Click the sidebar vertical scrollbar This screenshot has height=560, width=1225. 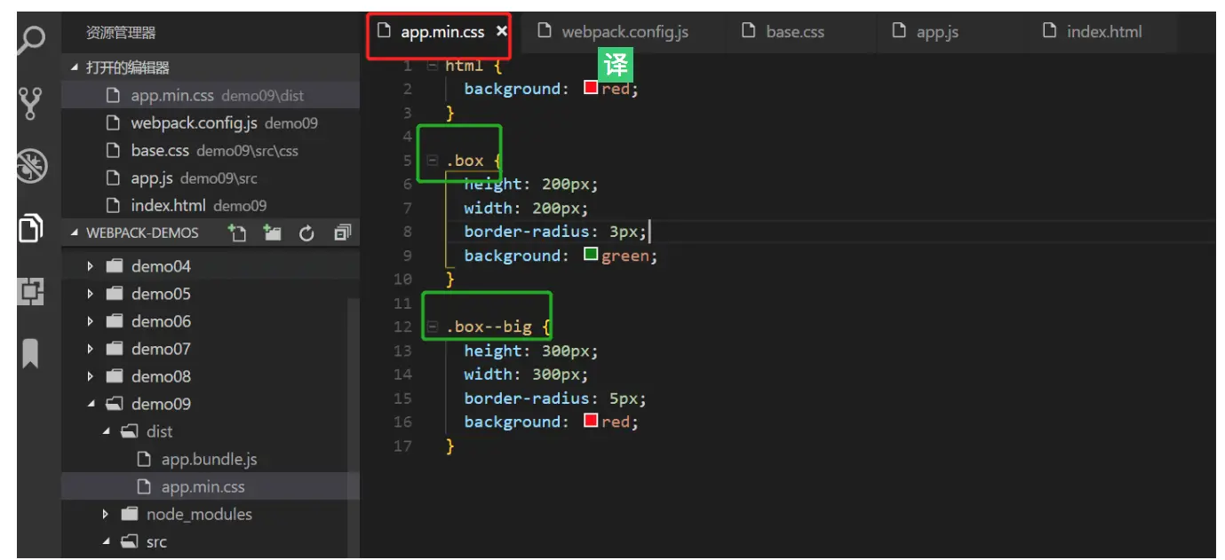(x=354, y=426)
